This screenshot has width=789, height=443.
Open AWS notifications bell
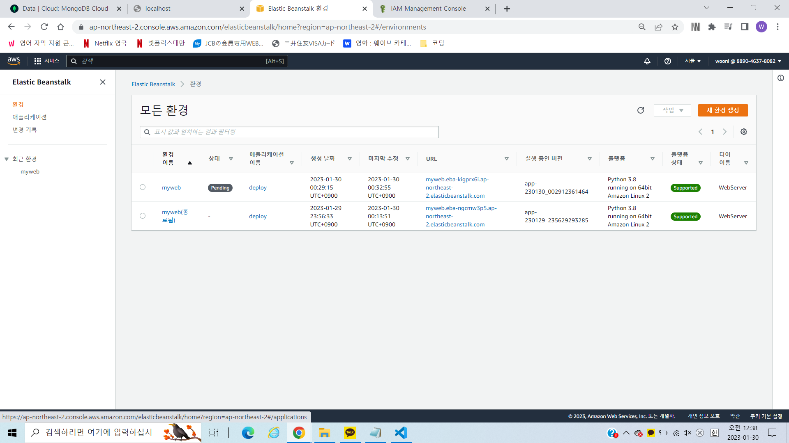[x=647, y=61]
